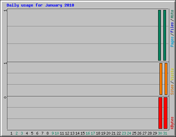Viewport: 176px width, 137px height.
Task: Click the green Hits bar for day 31
Action: [x=165, y=35]
